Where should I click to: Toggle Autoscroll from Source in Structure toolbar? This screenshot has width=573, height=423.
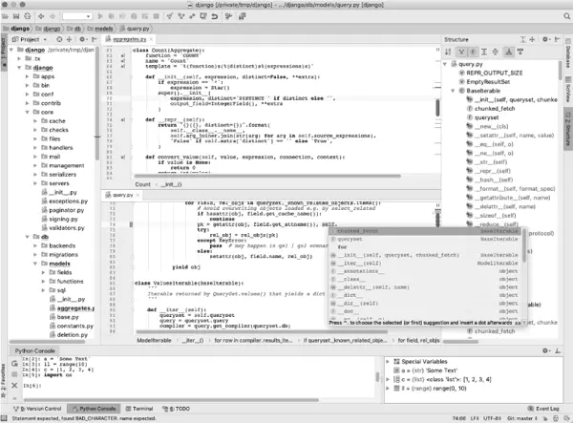[x=520, y=52]
